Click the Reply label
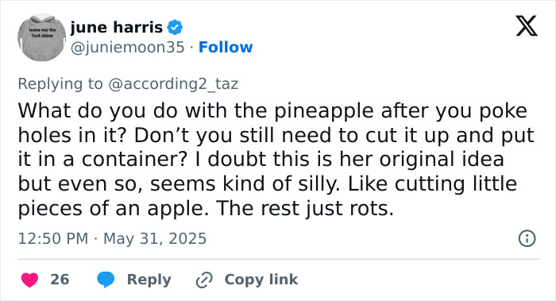Viewport: 556px width, 301px height. tap(149, 280)
